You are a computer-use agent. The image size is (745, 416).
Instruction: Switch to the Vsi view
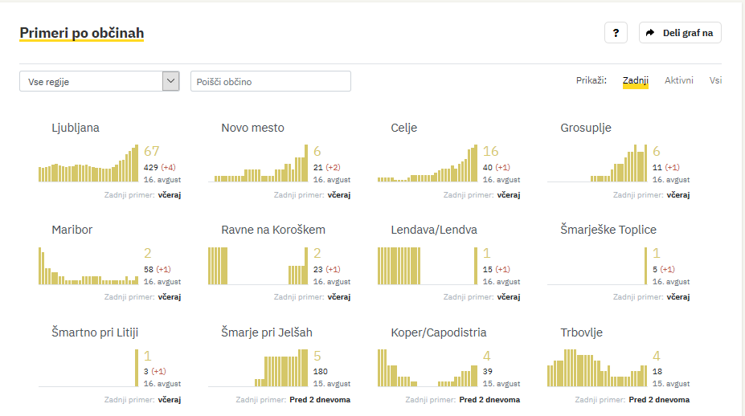(x=715, y=80)
